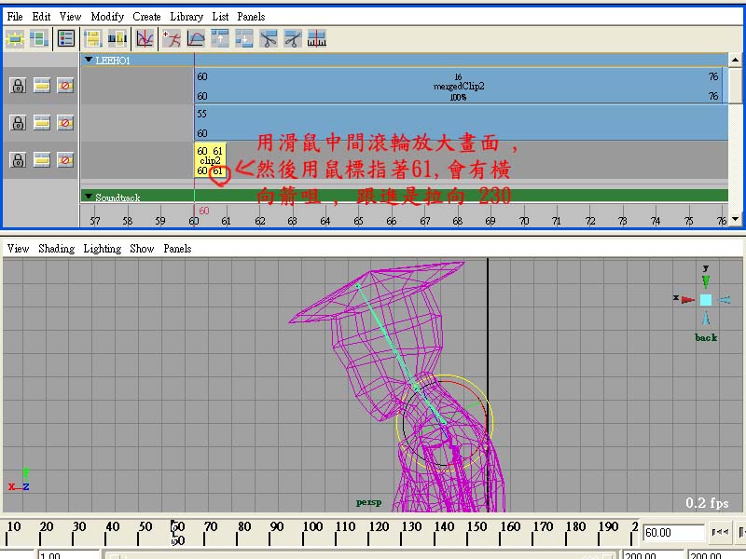Click the right-side cone on view compass
This screenshot has width=746, height=559.
(x=724, y=299)
